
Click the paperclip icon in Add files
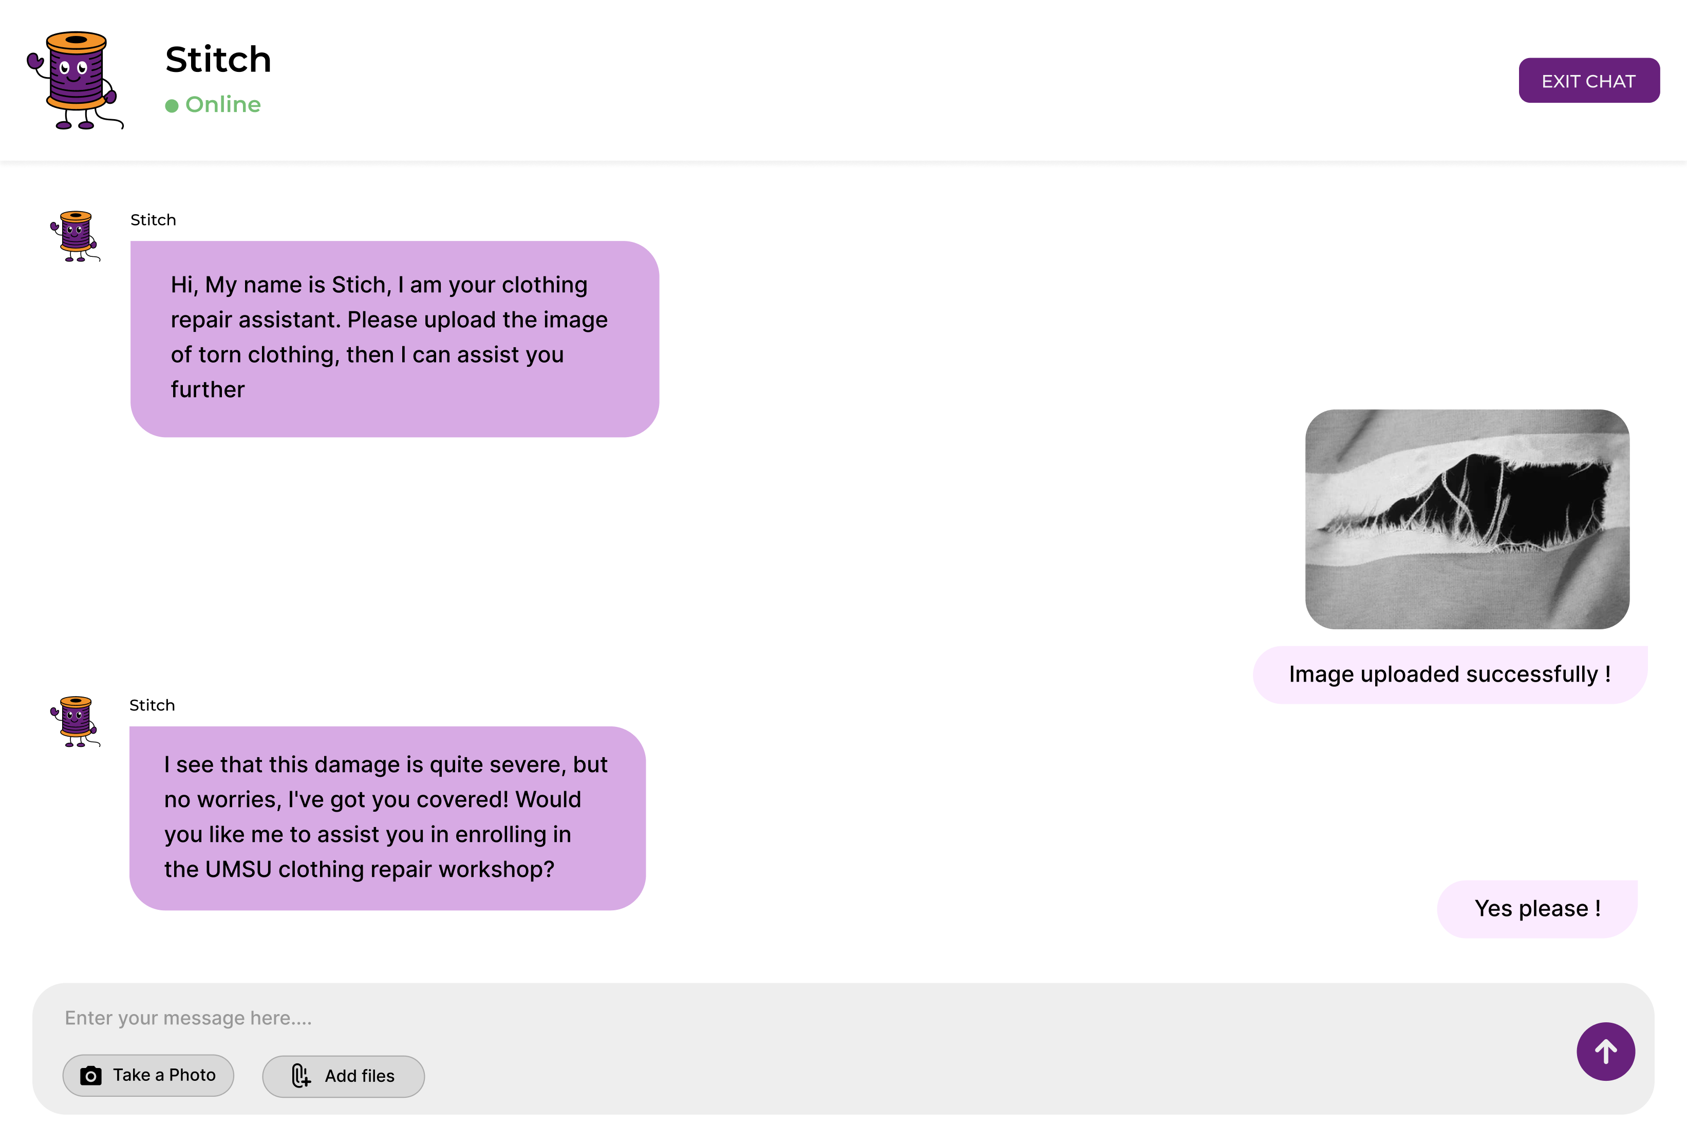point(301,1076)
